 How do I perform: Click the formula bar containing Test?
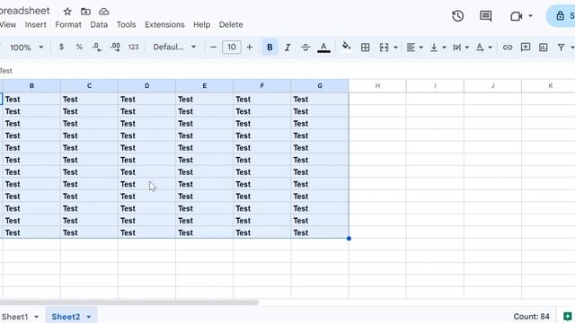pyautogui.click(x=287, y=71)
